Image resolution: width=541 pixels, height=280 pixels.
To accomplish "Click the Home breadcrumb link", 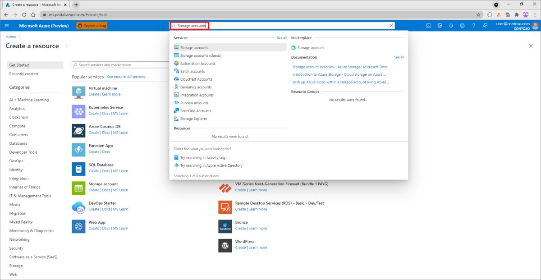I will click(x=11, y=37).
